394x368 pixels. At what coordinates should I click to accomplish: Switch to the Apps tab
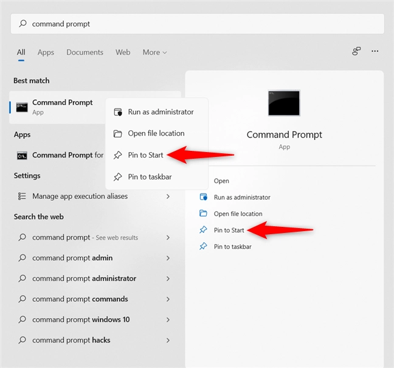point(46,52)
